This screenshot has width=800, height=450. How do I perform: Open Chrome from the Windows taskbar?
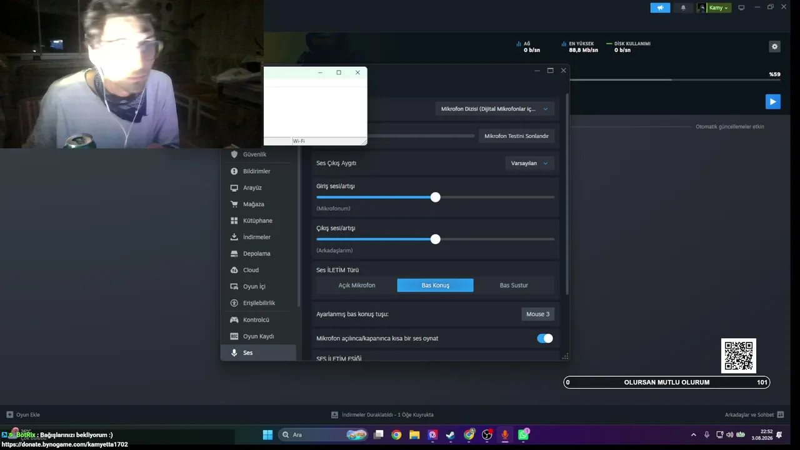[x=396, y=435]
